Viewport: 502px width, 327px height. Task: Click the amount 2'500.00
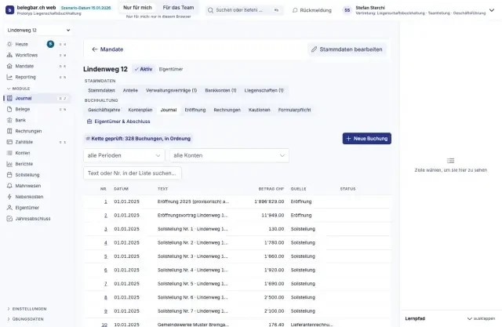[x=274, y=297]
